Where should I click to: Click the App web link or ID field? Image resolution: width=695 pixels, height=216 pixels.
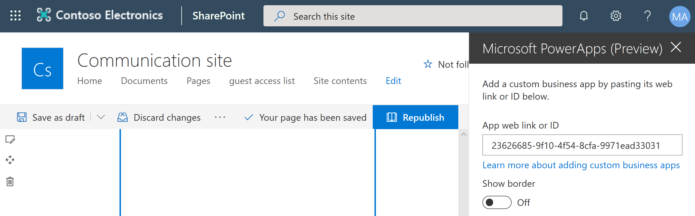[x=582, y=145]
